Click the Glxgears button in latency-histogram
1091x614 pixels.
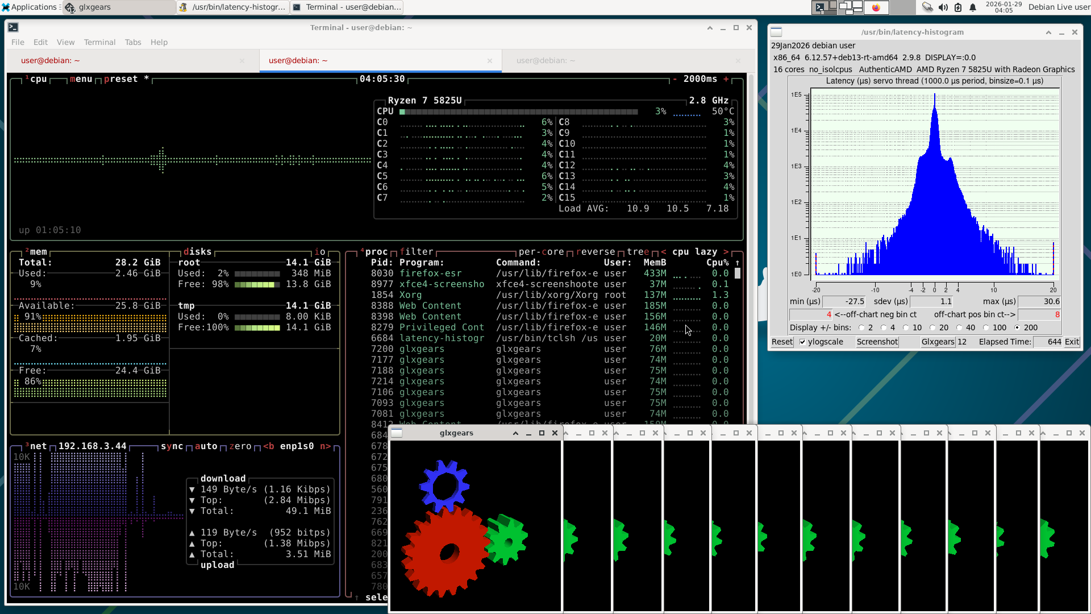tap(938, 342)
